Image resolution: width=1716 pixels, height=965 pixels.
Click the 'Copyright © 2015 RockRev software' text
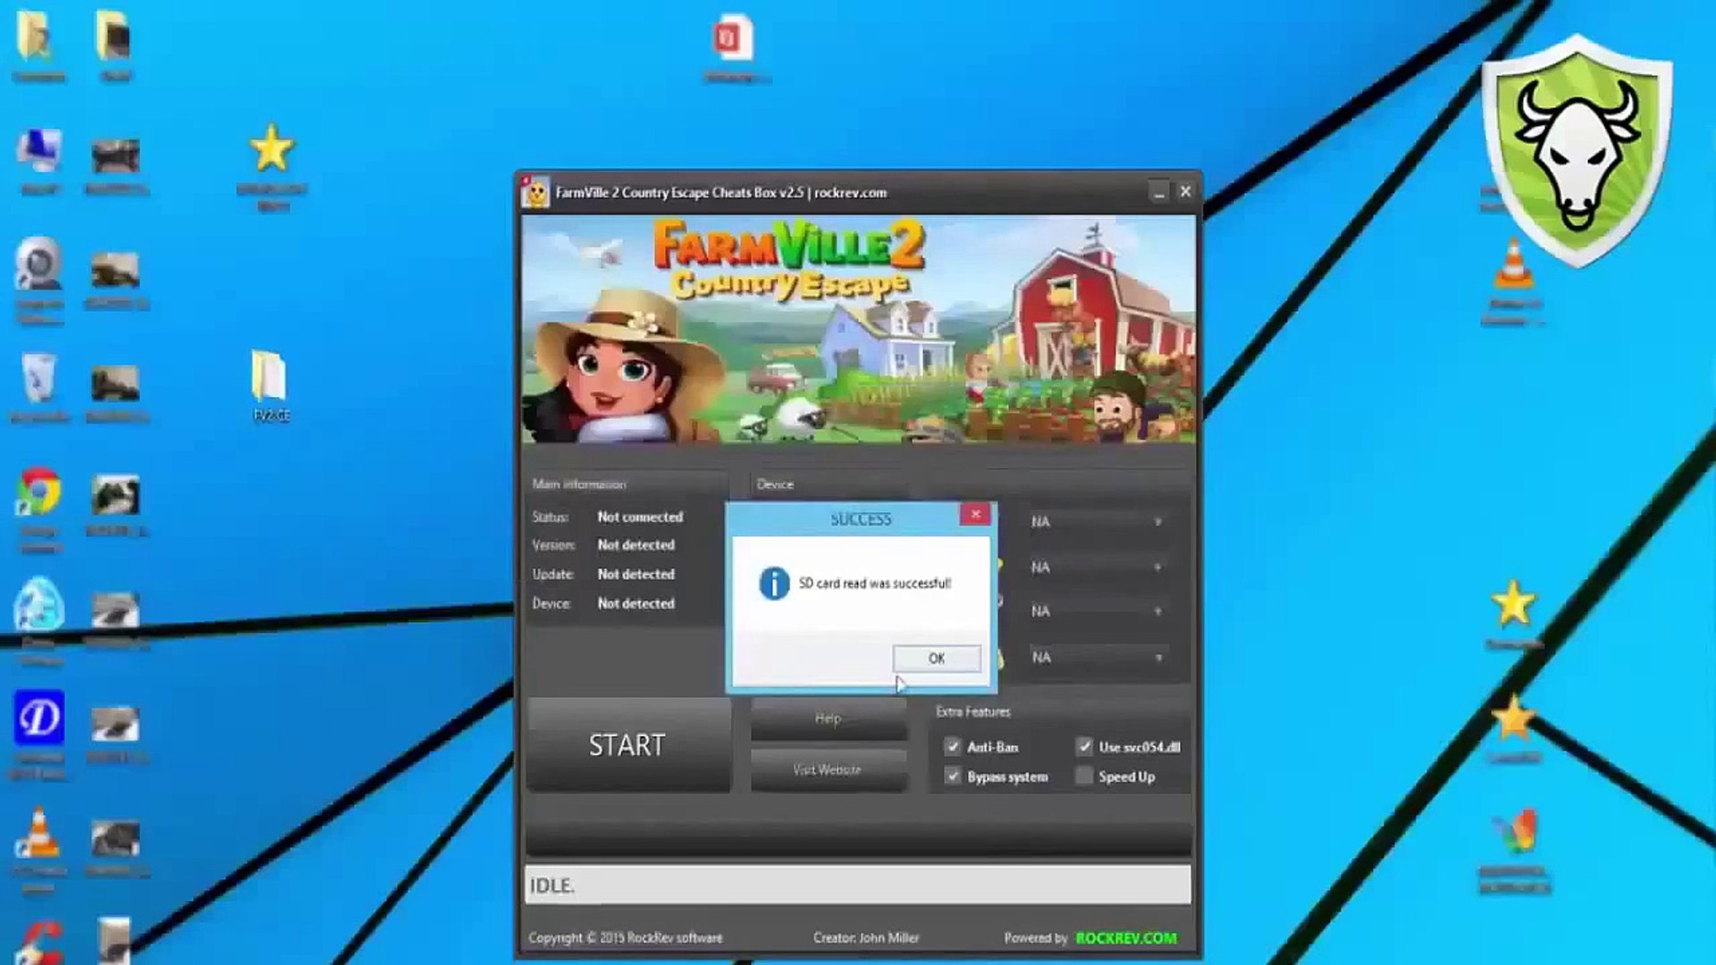coord(626,938)
